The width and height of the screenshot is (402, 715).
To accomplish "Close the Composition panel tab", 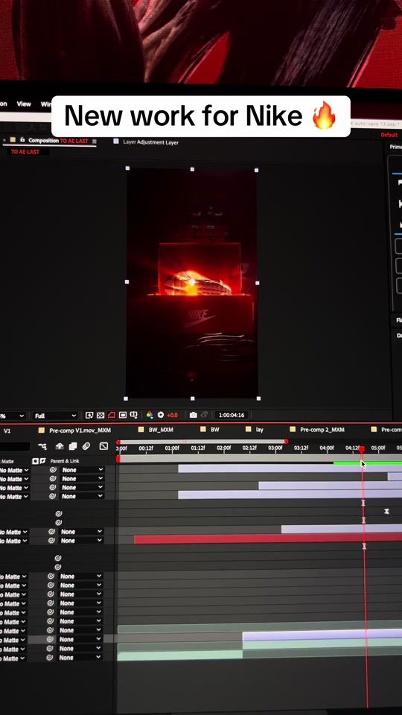I will [4, 140].
